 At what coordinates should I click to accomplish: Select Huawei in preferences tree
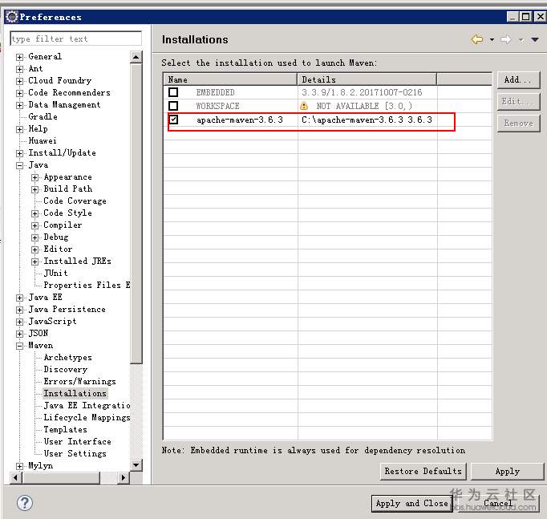(x=43, y=140)
